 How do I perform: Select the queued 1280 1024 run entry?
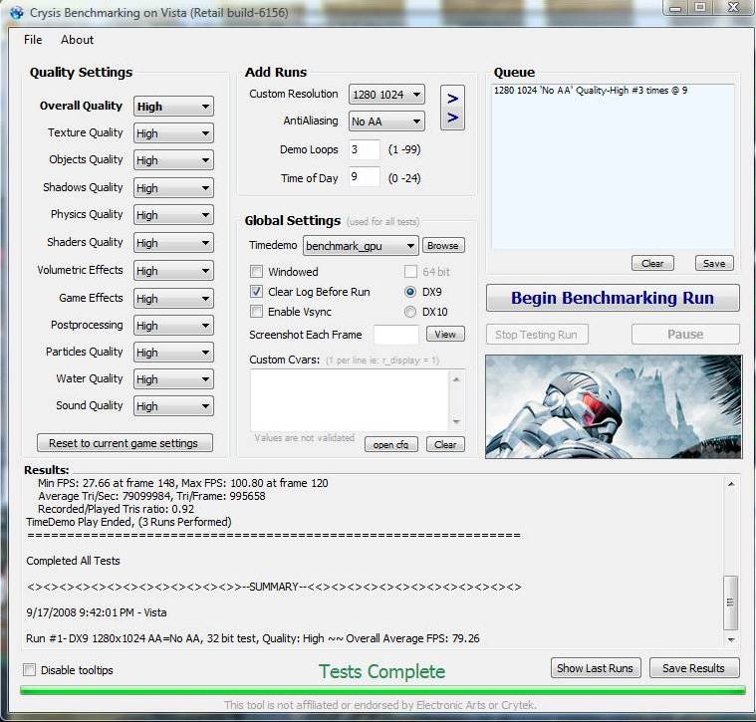(591, 91)
